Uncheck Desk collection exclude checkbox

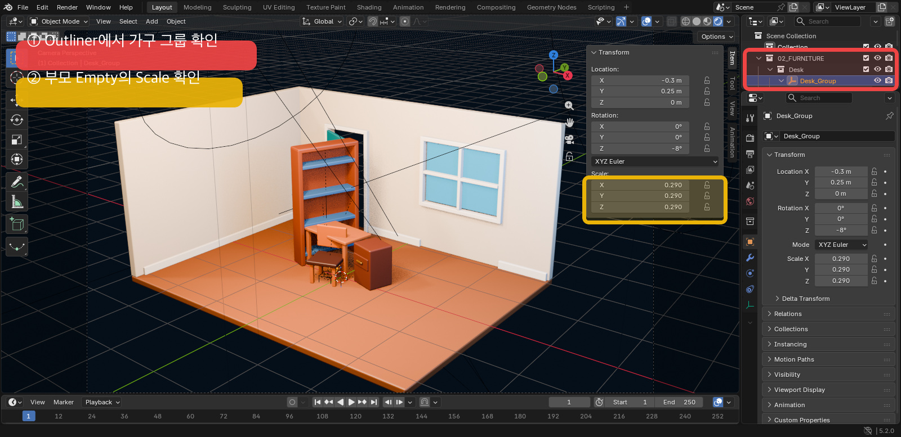(866, 69)
